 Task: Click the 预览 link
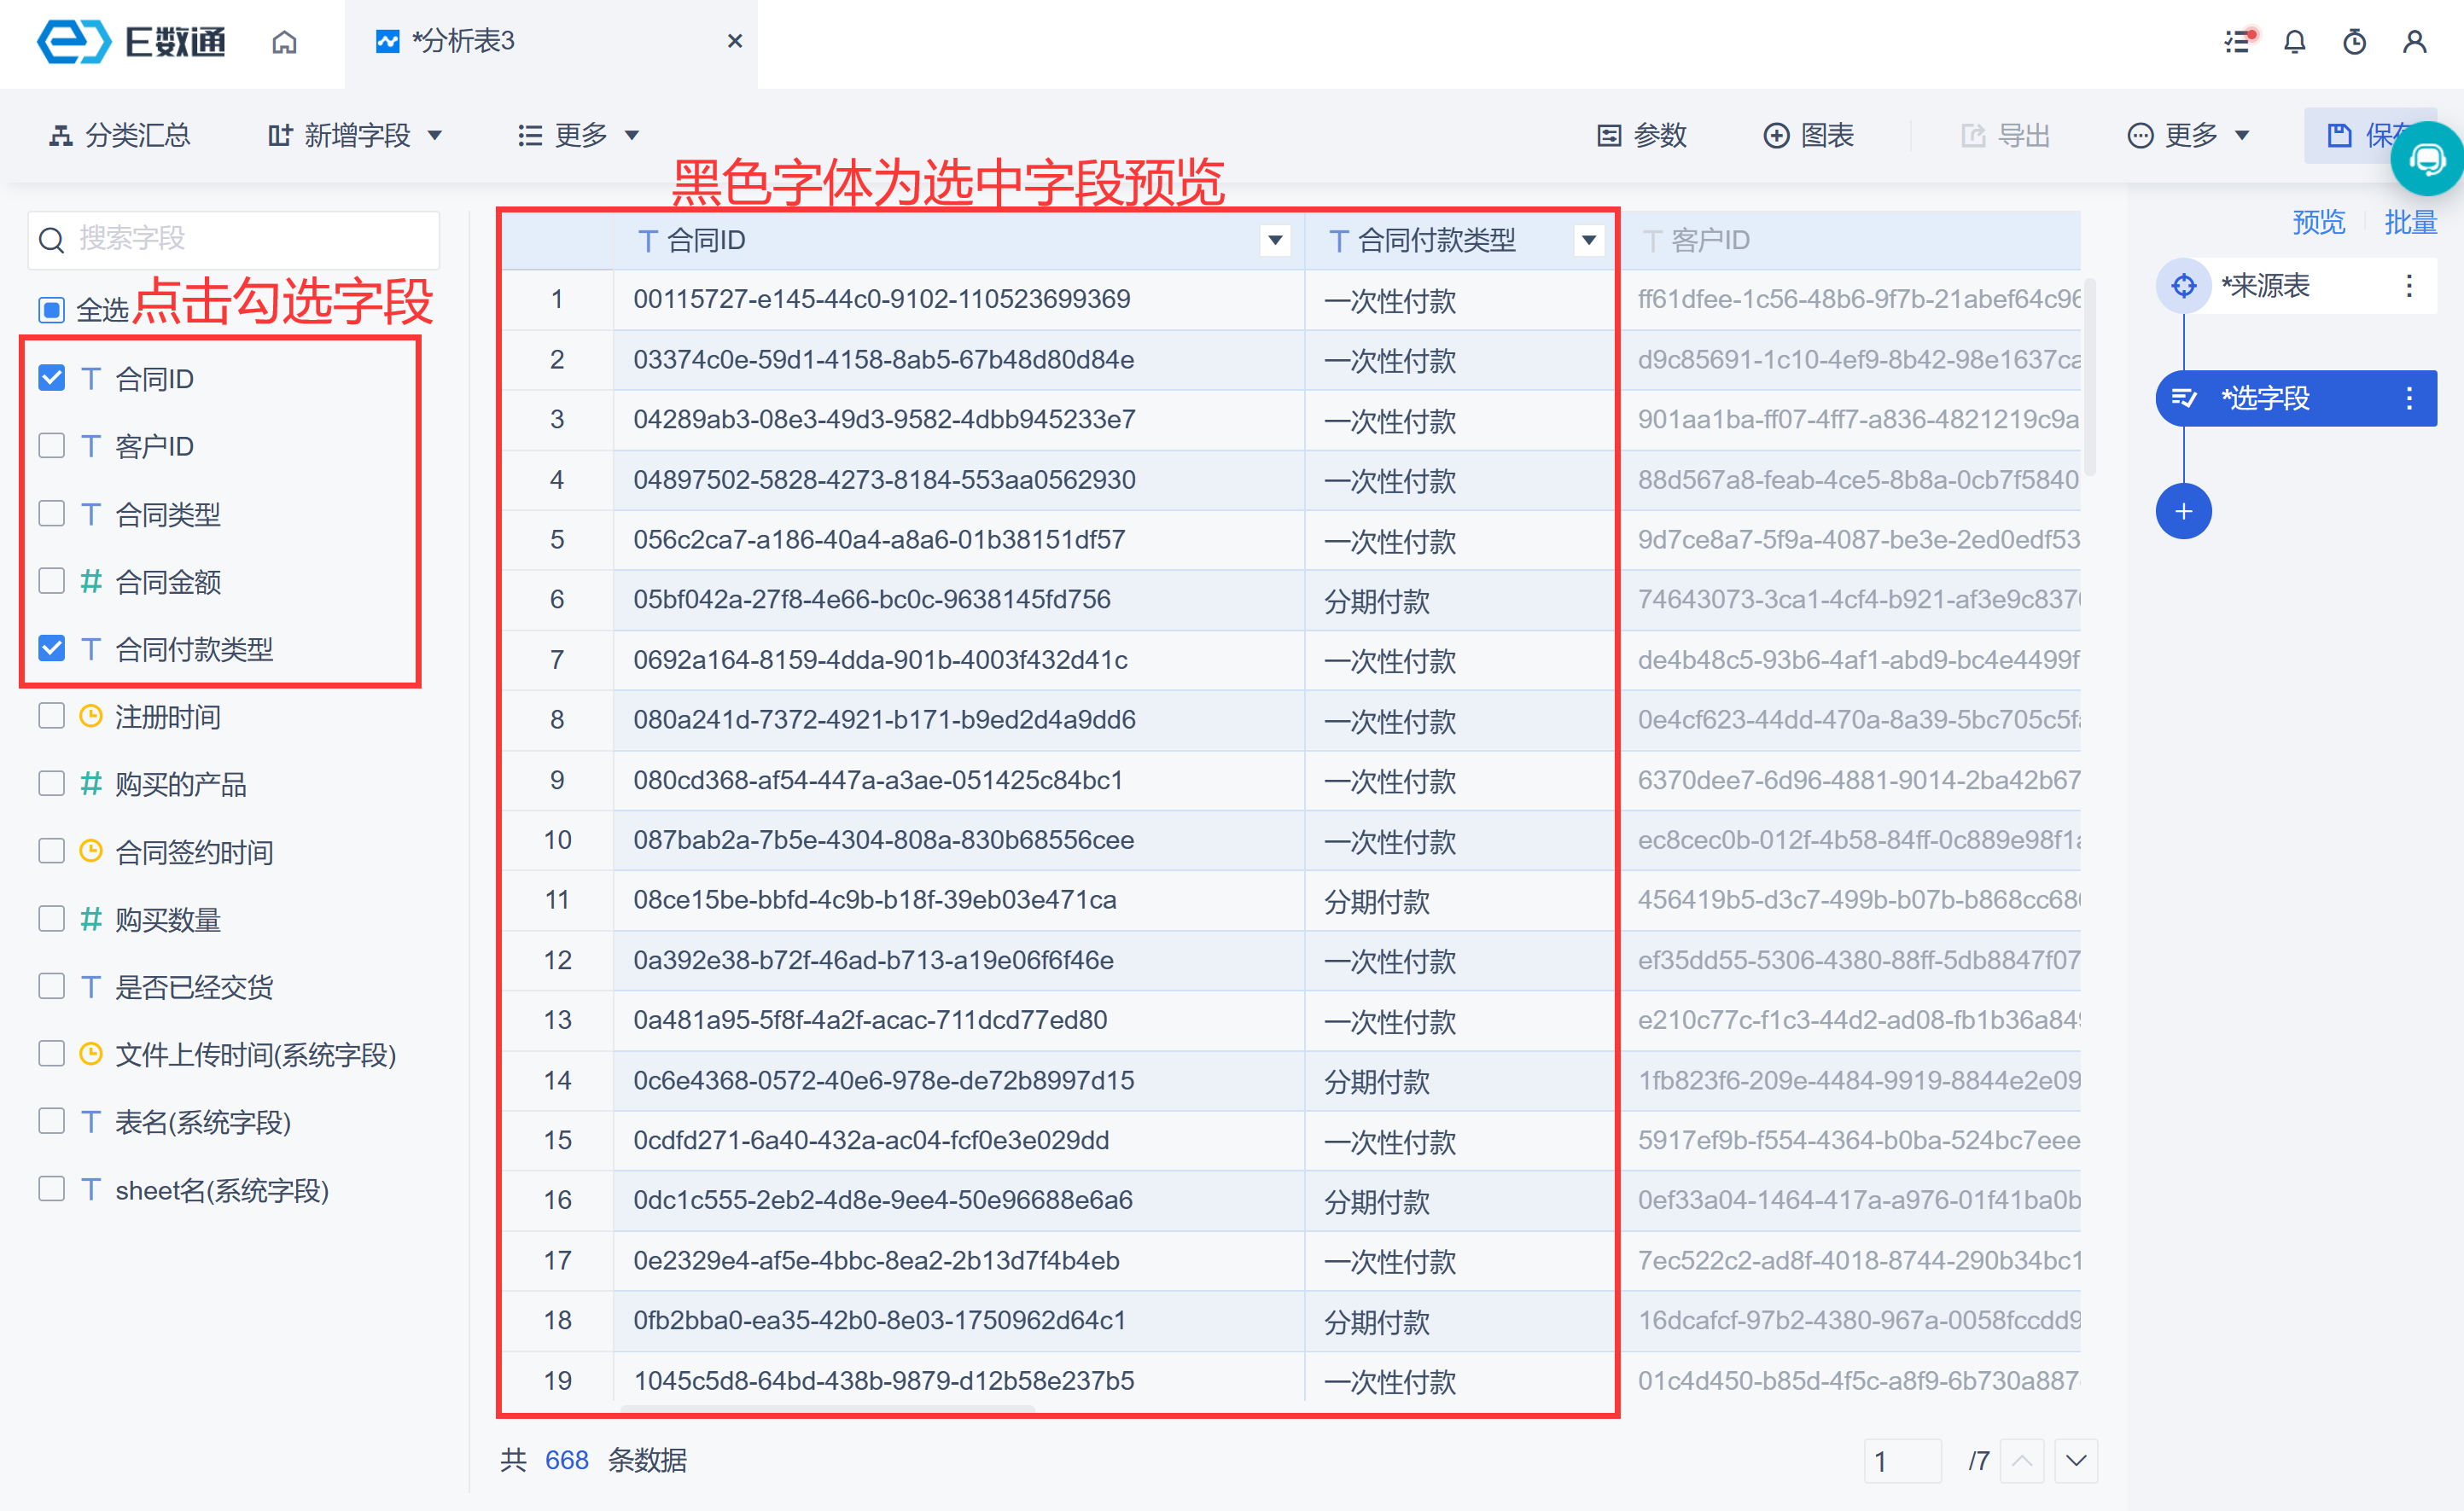pyautogui.click(x=2317, y=222)
